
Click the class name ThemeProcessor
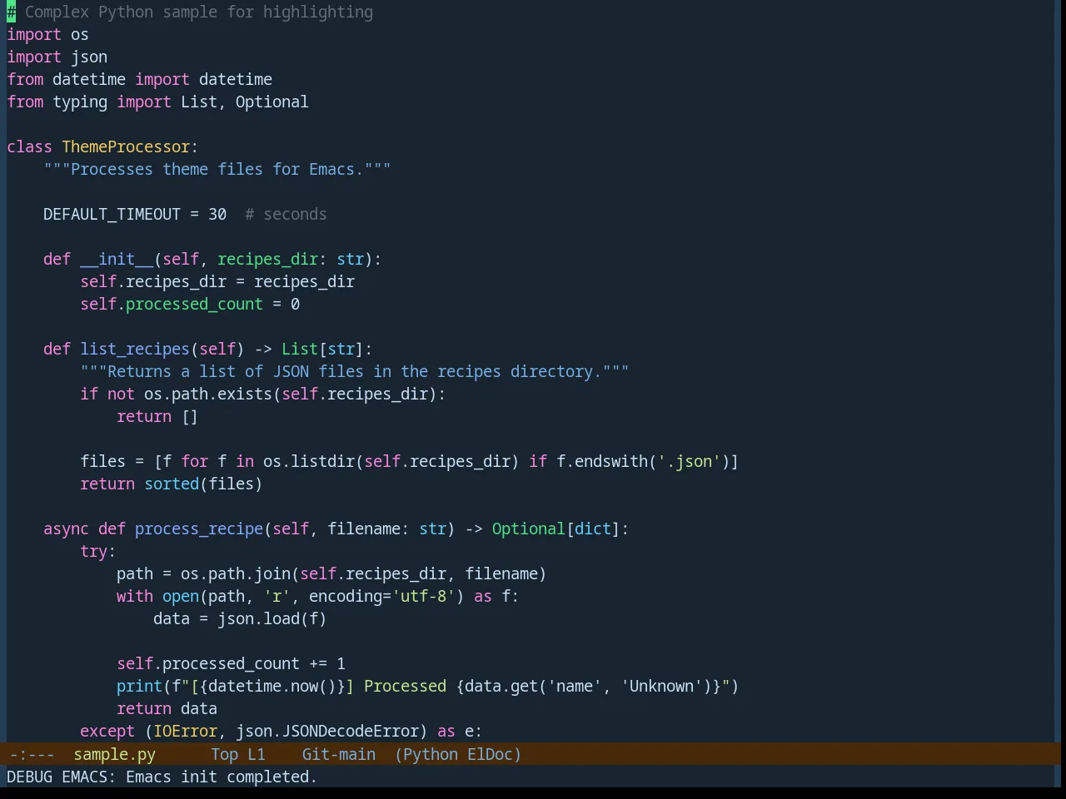126,146
